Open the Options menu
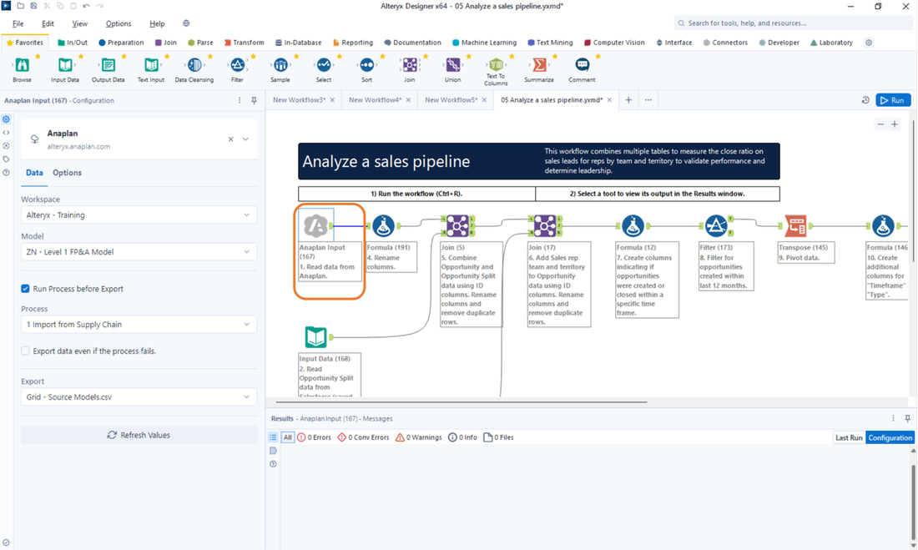This screenshot has height=550, width=918. coord(118,23)
